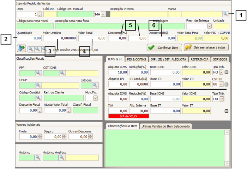
Task: Click the Código Contábil magnifier icon
Action: 38,98
